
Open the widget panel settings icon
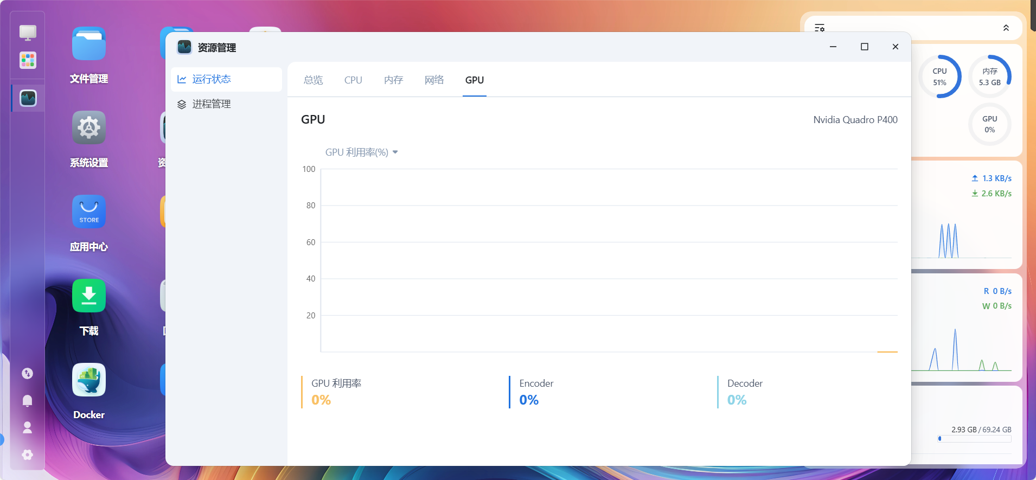pos(820,28)
